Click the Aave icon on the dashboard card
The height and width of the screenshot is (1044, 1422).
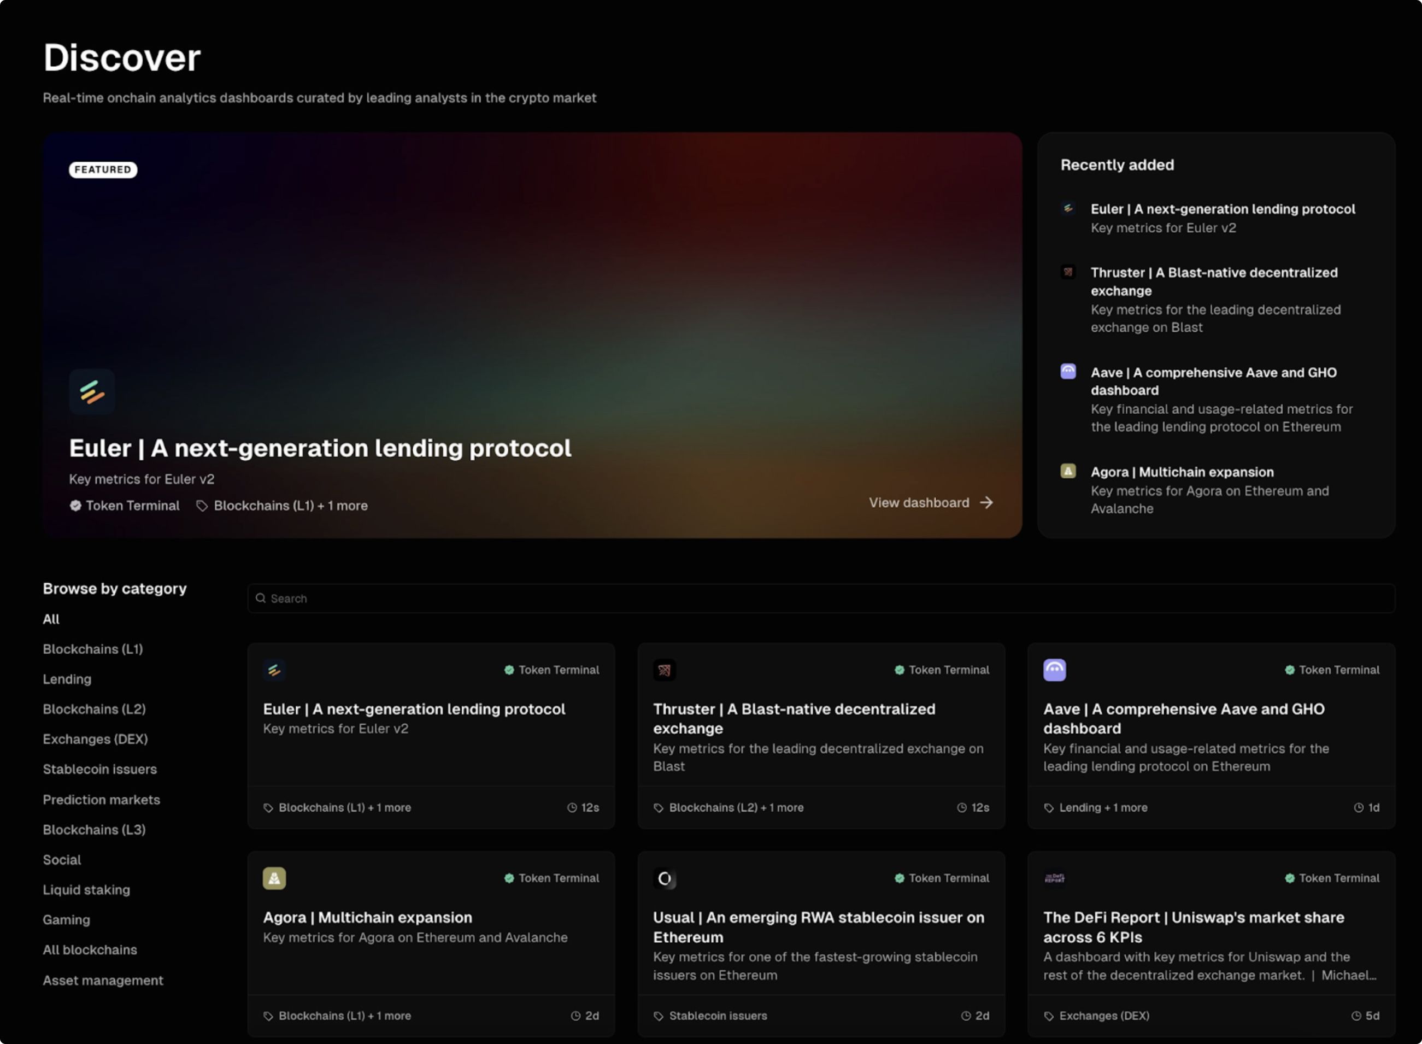[1054, 670]
